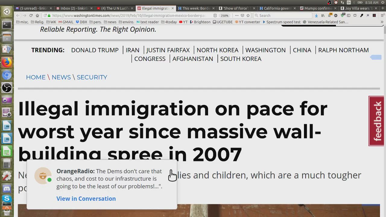Save page to Pocket icon
The width and height of the screenshot is (386, 217).
(x=242, y=15)
